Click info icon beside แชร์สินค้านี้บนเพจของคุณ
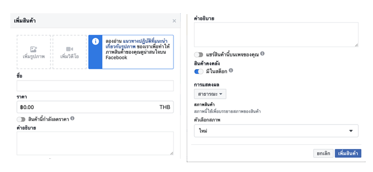 pyautogui.click(x=262, y=54)
